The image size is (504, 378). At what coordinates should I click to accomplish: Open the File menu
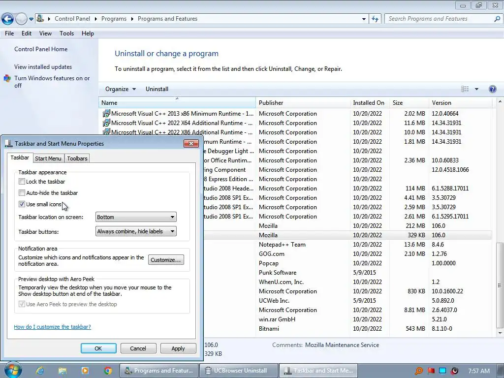[9, 33]
